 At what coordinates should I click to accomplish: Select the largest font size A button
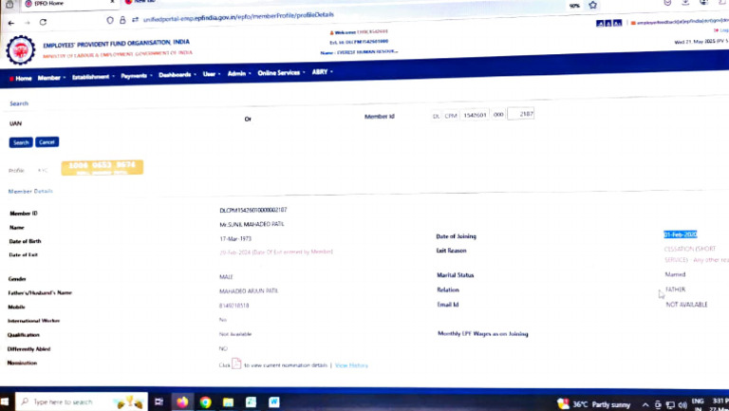617,23
